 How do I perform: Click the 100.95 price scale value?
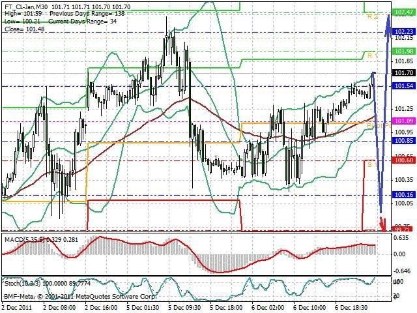point(404,132)
